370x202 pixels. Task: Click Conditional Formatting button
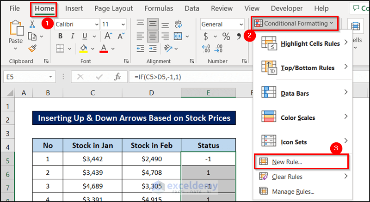pos(295,23)
